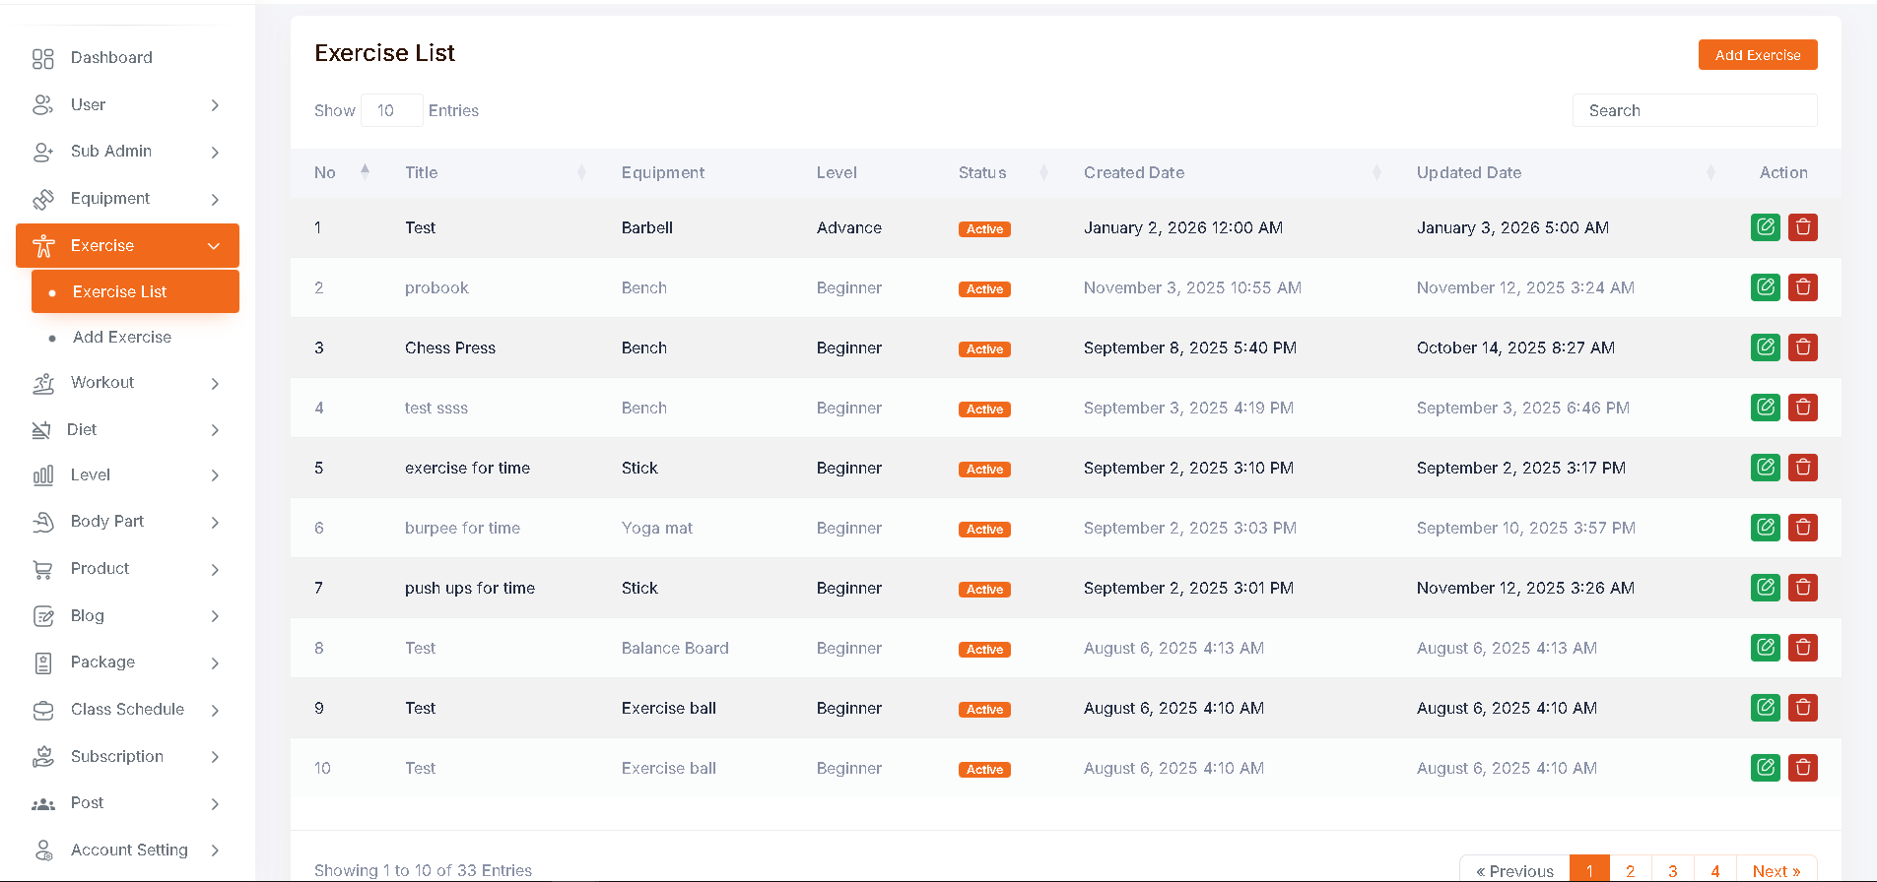Click the edit icon for Chess Press
This screenshot has width=1877, height=882.
click(1765, 347)
